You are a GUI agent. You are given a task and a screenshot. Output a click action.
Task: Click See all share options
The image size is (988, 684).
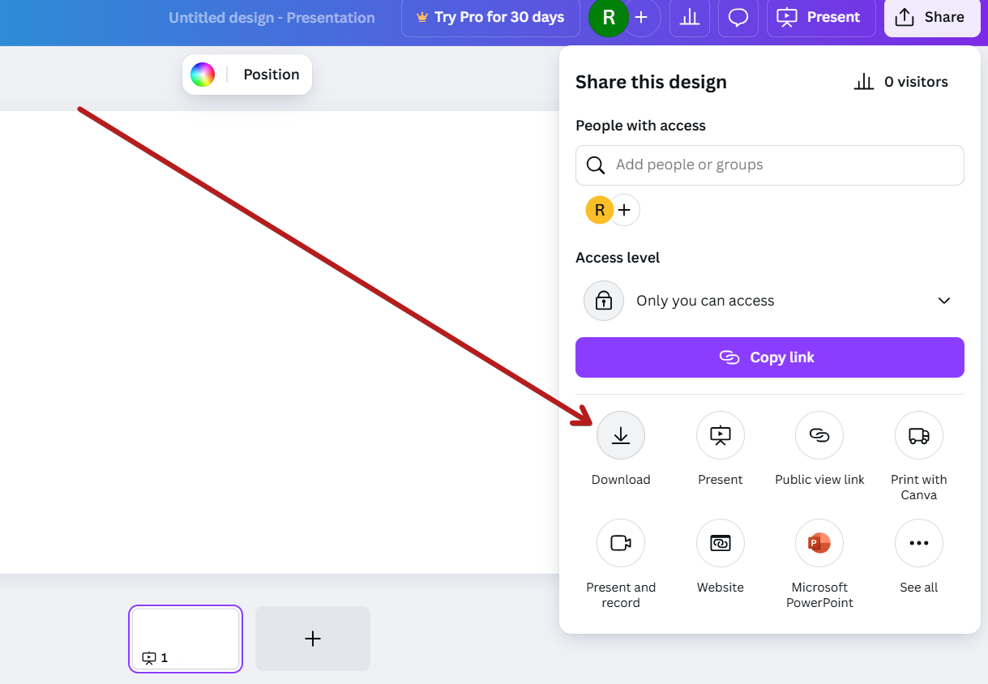click(x=918, y=543)
